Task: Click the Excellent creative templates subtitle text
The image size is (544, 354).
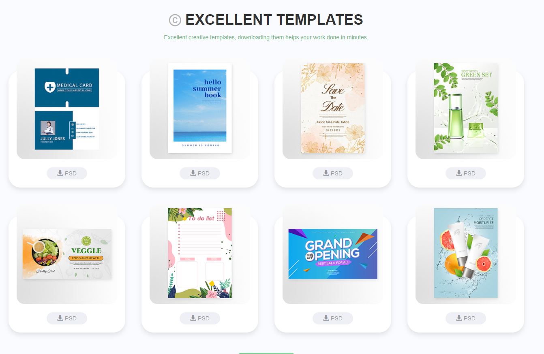Action: click(266, 37)
